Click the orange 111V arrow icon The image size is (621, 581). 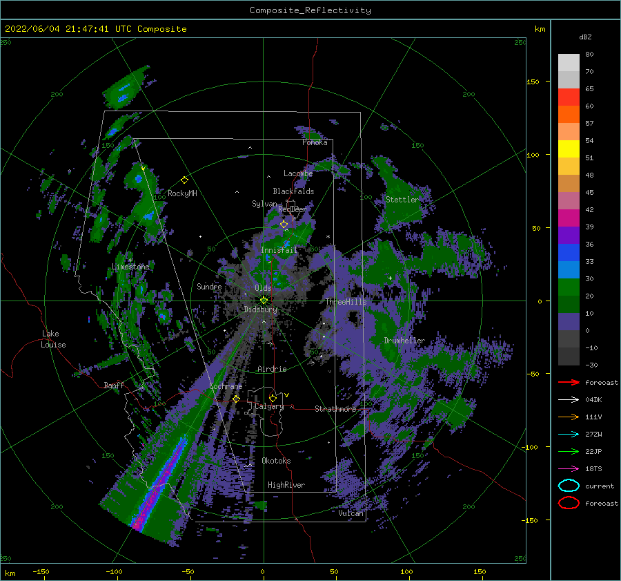[569, 417]
